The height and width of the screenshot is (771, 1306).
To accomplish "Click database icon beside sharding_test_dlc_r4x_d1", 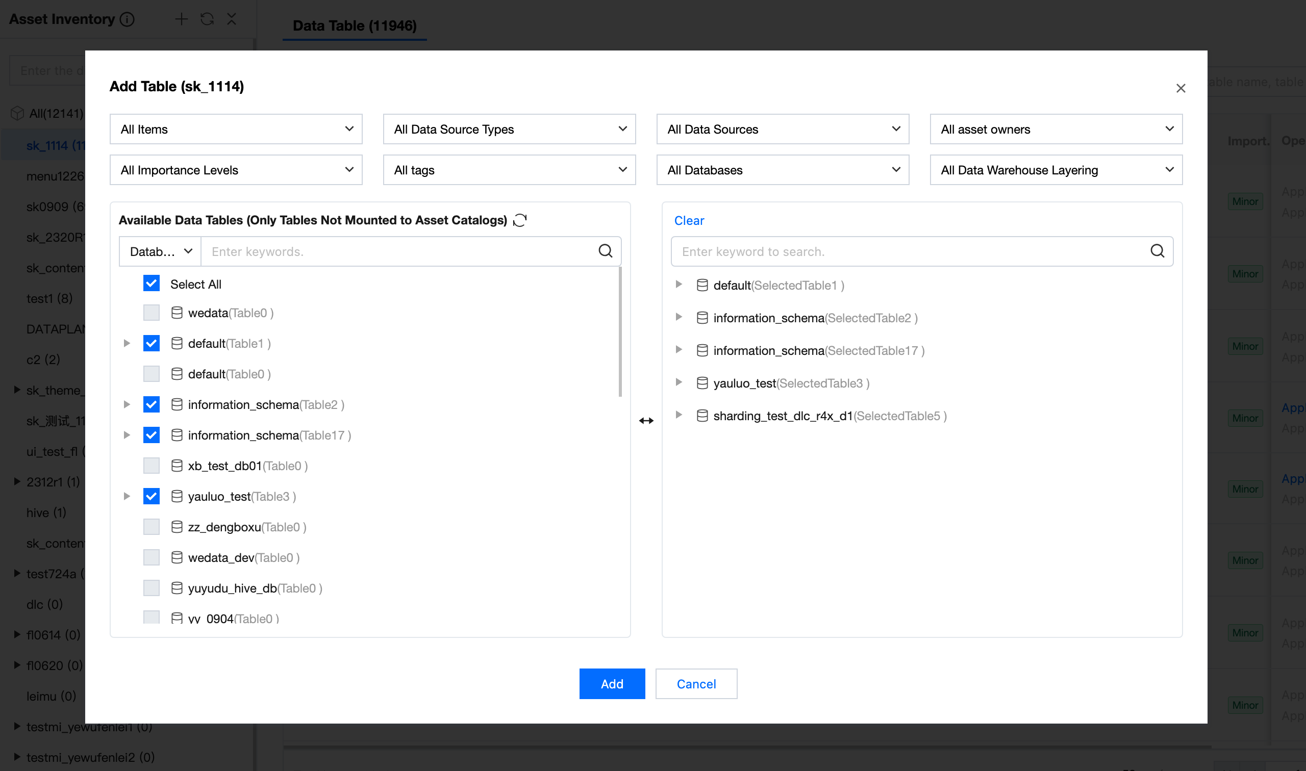I will point(702,416).
